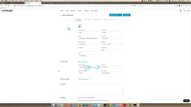Click the Show Directory Details link

pos(84,79)
